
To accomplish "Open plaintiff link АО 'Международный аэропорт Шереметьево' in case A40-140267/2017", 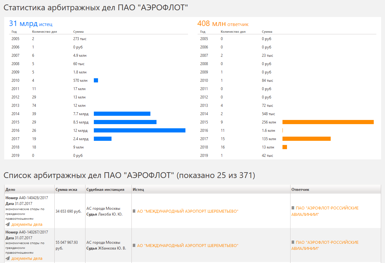I will click(188, 246).
